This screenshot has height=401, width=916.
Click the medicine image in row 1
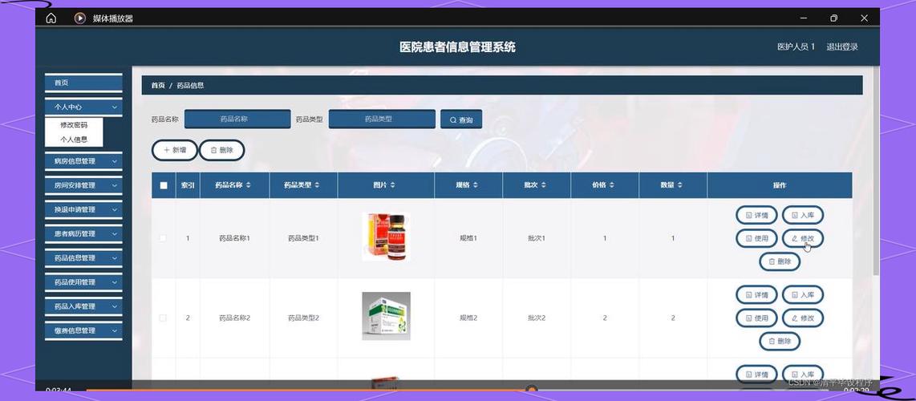(386, 237)
